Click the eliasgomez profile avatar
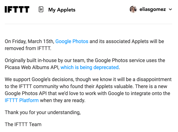This screenshot has width=178, height=132. click(x=133, y=9)
